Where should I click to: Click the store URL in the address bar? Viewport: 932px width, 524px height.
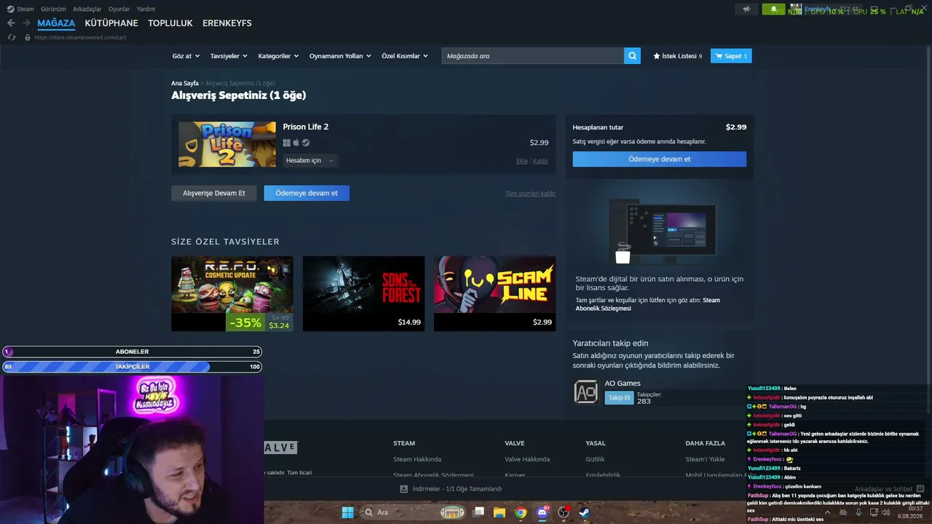click(80, 37)
